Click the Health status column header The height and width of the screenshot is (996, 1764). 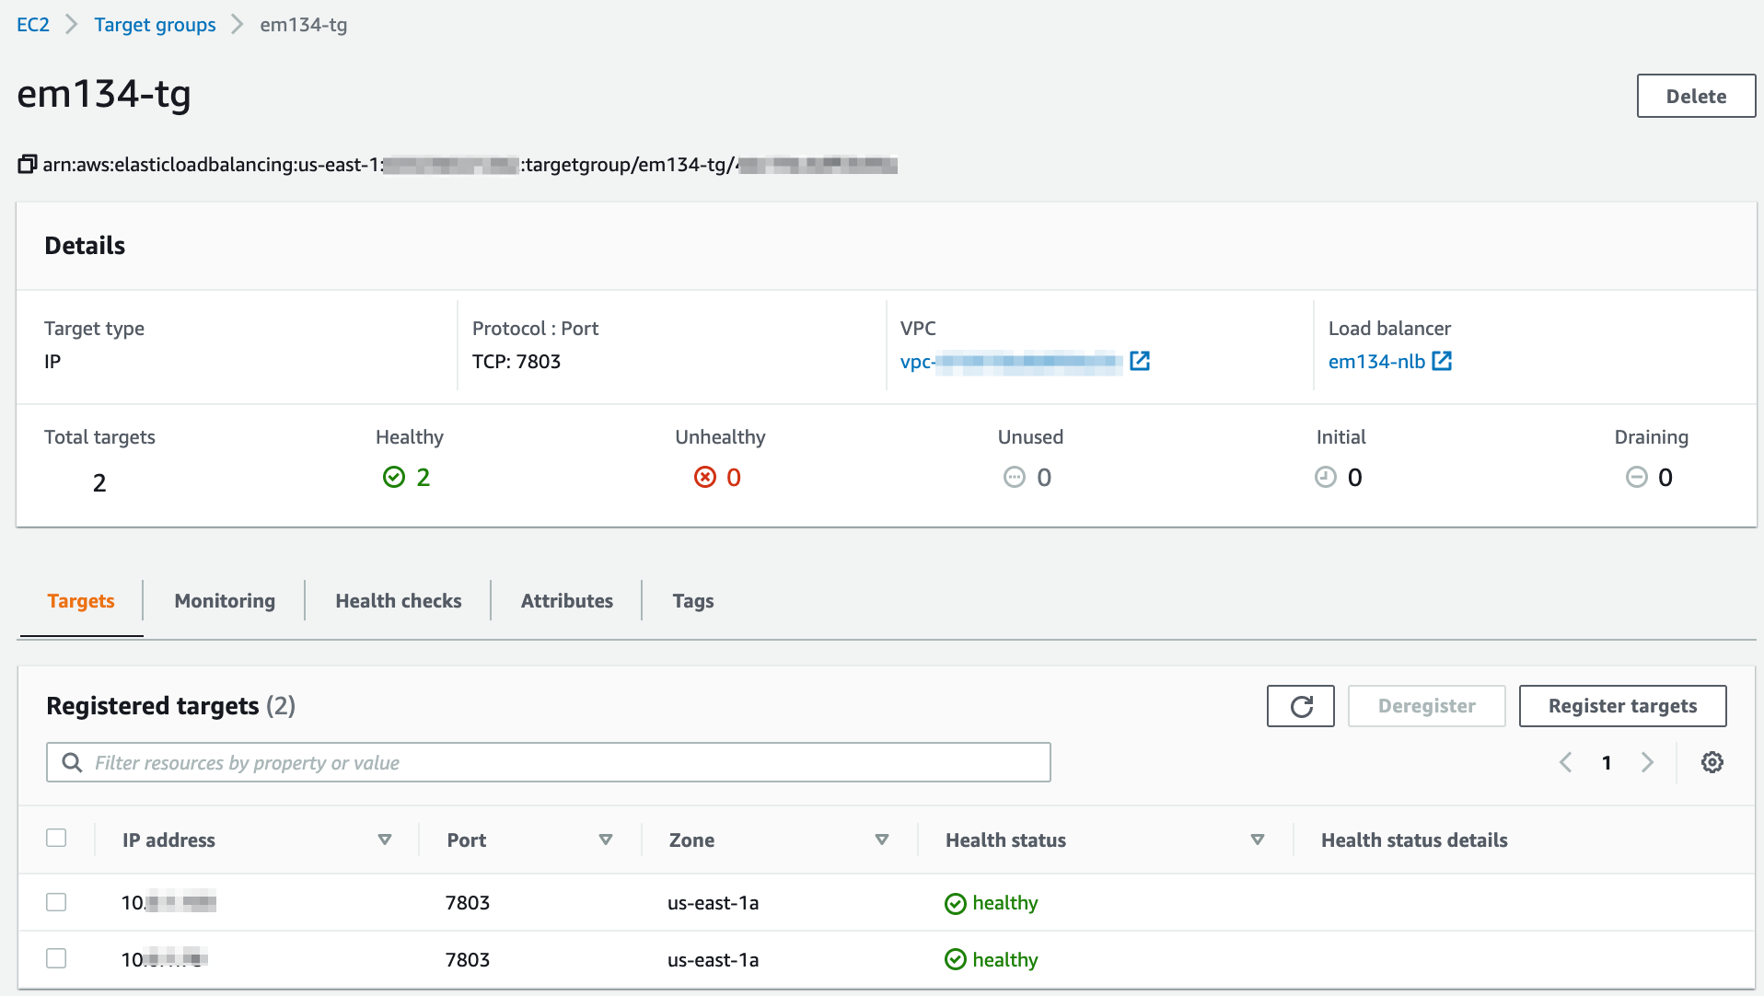tap(1005, 840)
